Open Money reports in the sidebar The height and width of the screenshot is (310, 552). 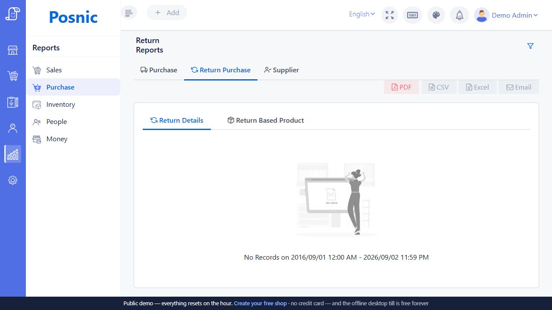click(73, 139)
